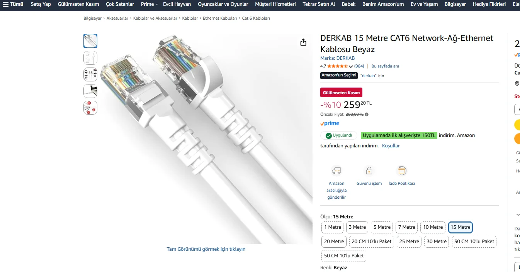This screenshot has height=272, width=520.
Task: Open the 984 reviews count link
Action: click(x=359, y=66)
